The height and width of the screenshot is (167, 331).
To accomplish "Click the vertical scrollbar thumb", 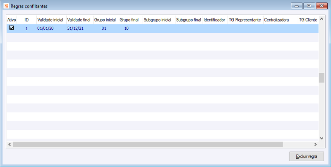I will pos(321,78).
